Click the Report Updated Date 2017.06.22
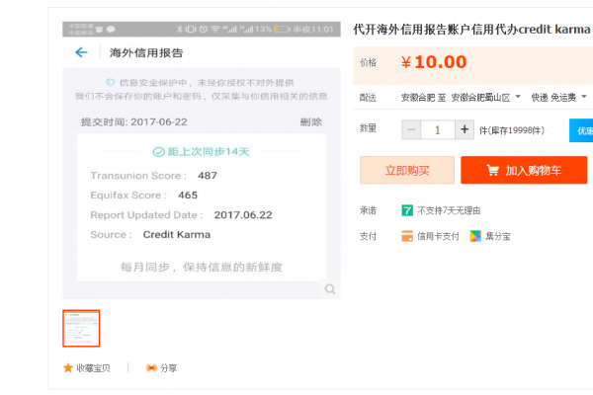Image resolution: width=593 pixels, height=395 pixels. [x=243, y=215]
